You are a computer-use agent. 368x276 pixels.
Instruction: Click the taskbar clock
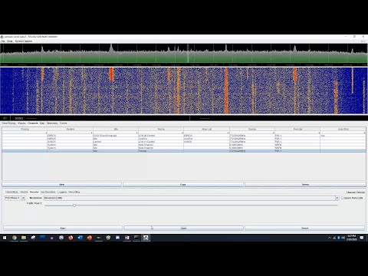coord(352,238)
